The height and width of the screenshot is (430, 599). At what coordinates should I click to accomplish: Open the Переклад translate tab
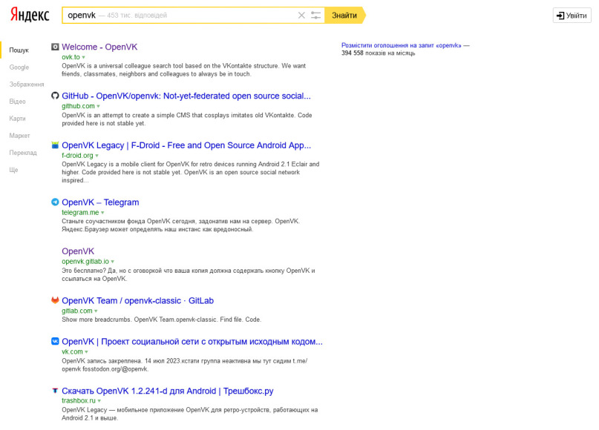[23, 153]
